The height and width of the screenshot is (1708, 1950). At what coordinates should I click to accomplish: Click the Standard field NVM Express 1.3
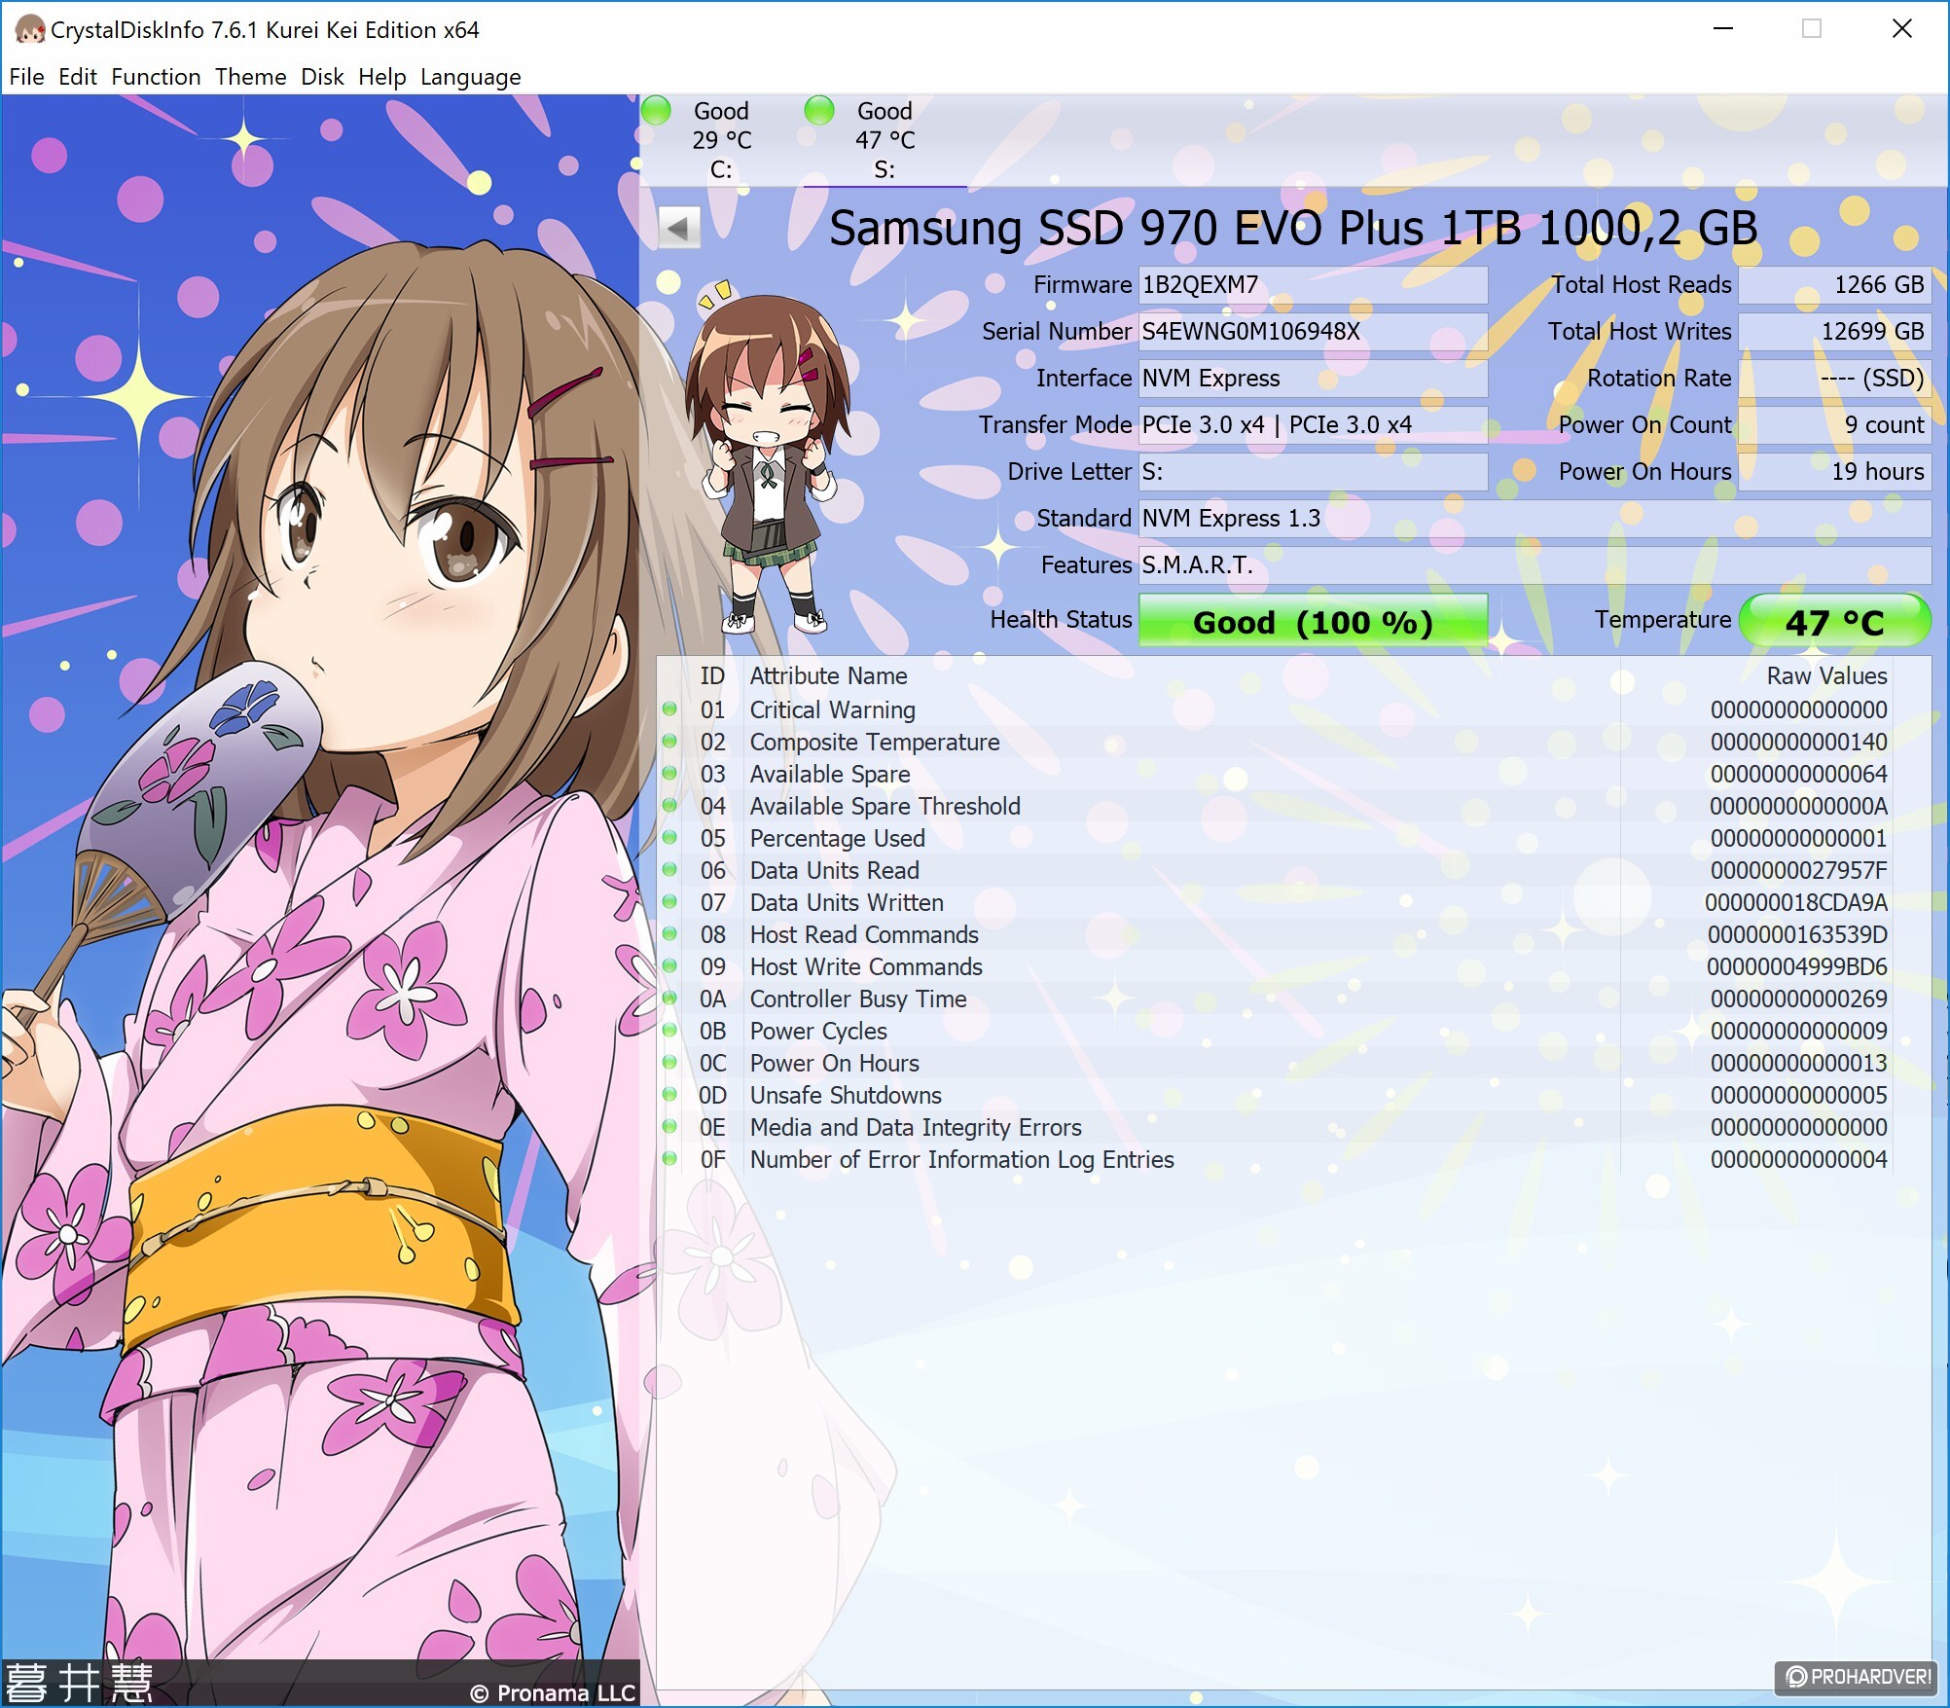coord(1535,519)
